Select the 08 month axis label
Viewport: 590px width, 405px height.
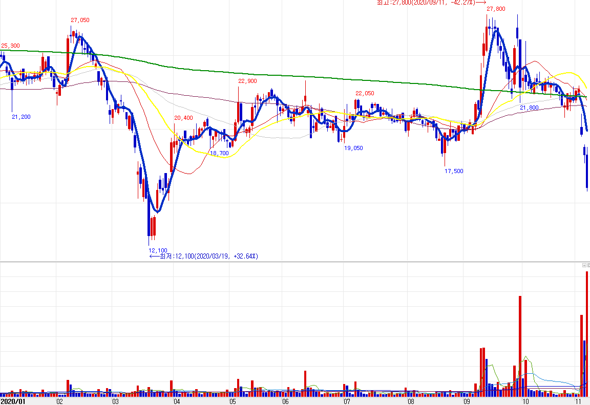pyautogui.click(x=411, y=401)
